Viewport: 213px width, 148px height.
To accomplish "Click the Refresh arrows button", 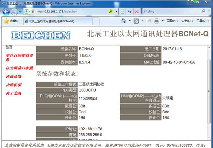I will [x=129, y=11].
